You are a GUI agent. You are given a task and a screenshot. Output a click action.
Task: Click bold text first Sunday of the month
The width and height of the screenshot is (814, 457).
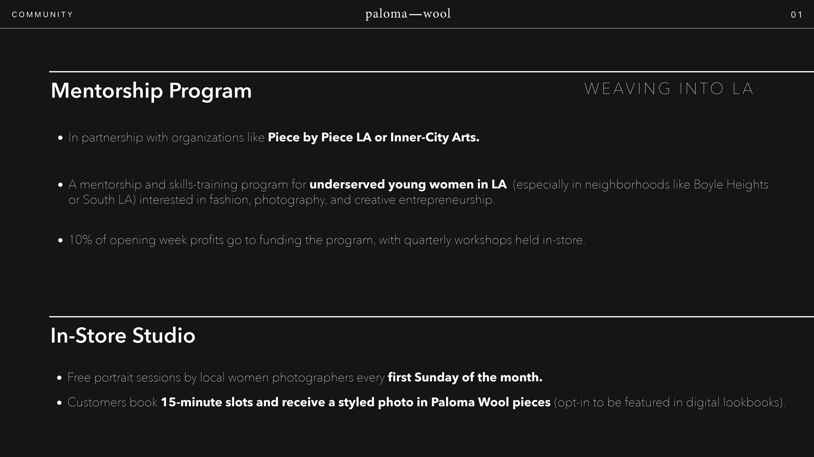pos(465,377)
